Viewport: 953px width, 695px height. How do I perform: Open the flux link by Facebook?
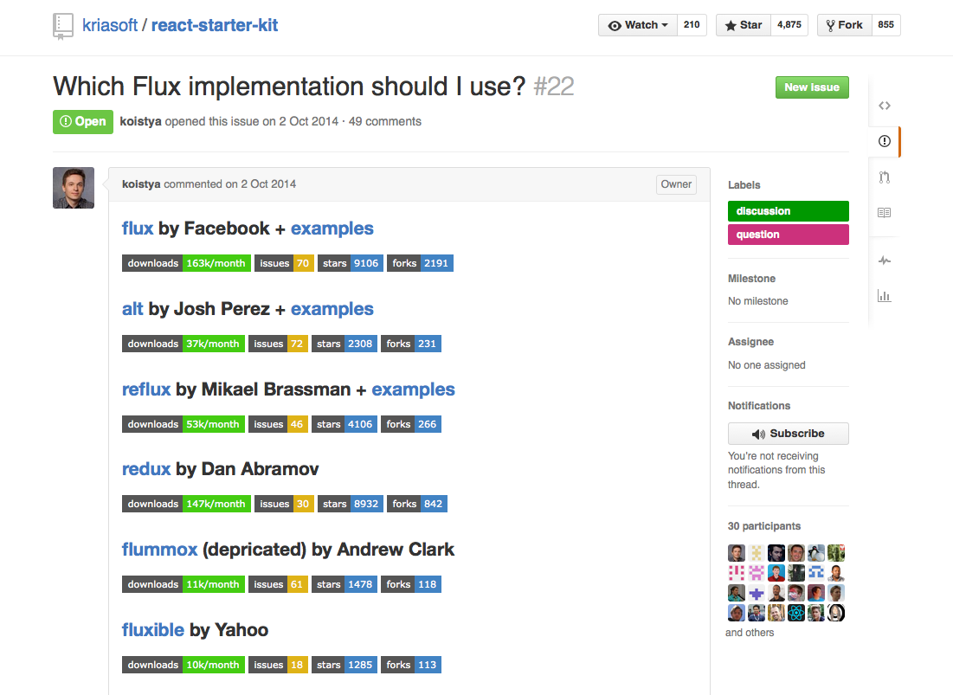(x=138, y=228)
